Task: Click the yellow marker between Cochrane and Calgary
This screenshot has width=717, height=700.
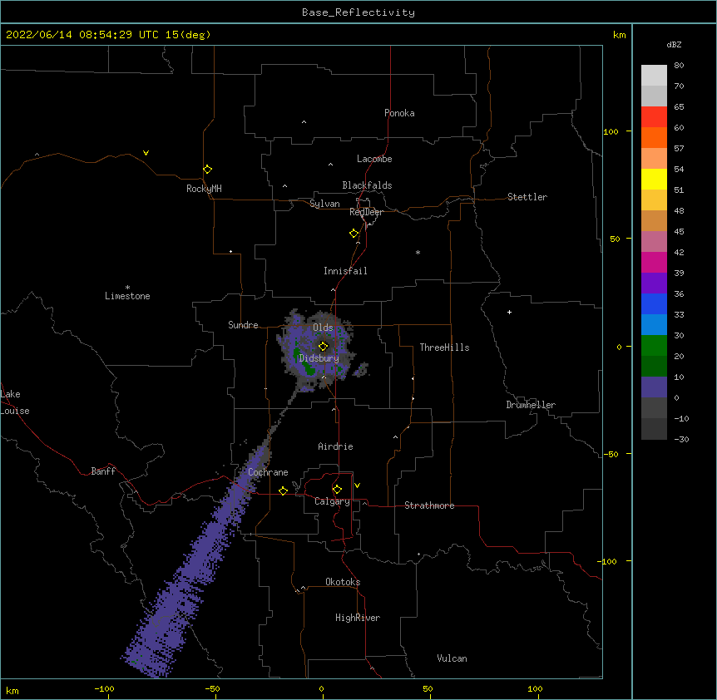Action: pyautogui.click(x=283, y=490)
